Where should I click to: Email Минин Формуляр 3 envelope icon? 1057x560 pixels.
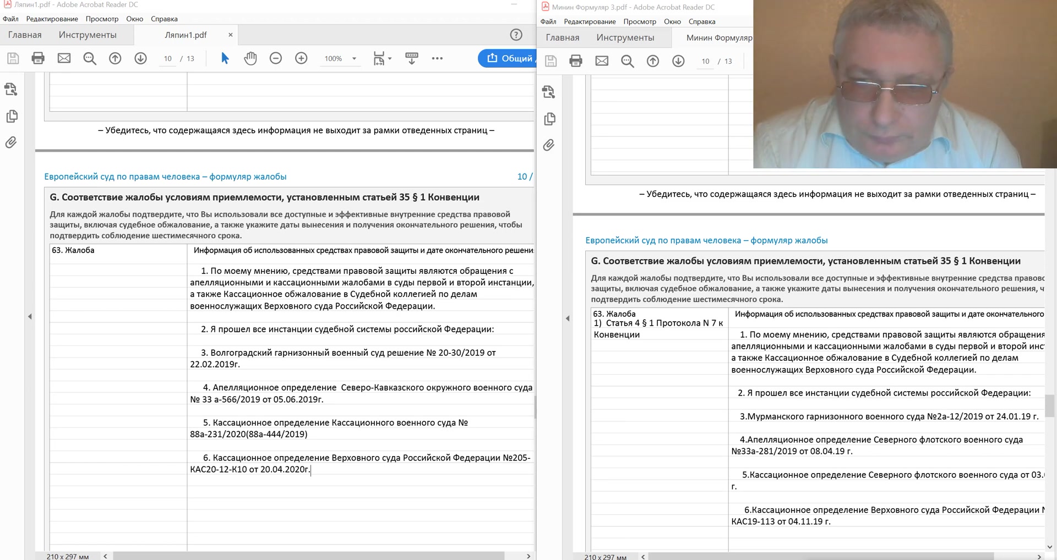point(602,61)
